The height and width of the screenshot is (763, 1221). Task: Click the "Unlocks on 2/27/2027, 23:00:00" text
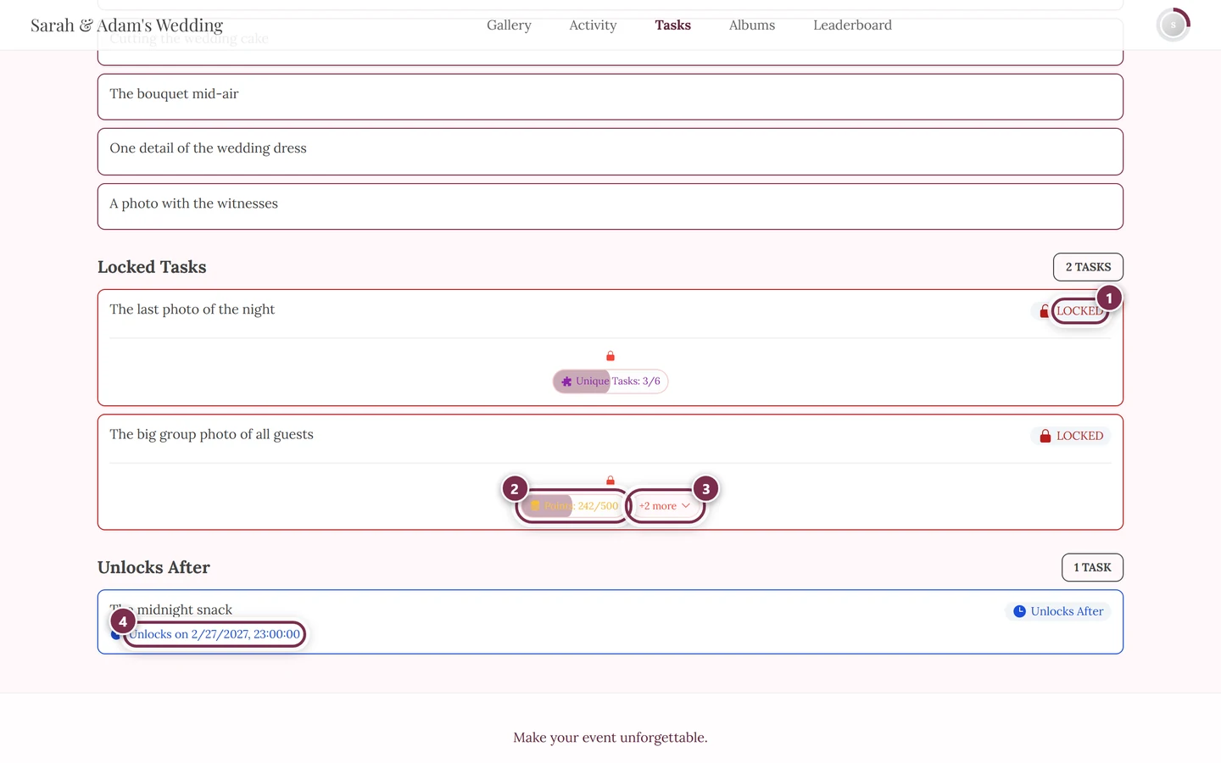tap(215, 634)
